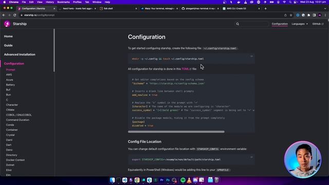Open the dock's blue folder stack
Screen dimensions: 329x185
click(210, 180)
